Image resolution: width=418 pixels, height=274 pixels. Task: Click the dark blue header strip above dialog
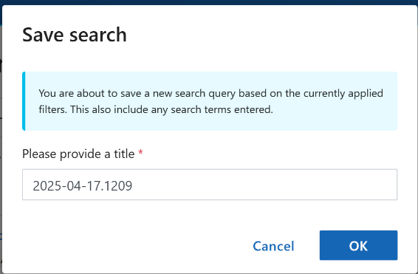(209, 2)
